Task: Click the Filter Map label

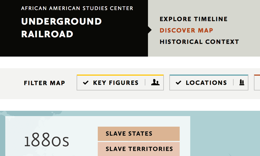Action: [x=44, y=83]
